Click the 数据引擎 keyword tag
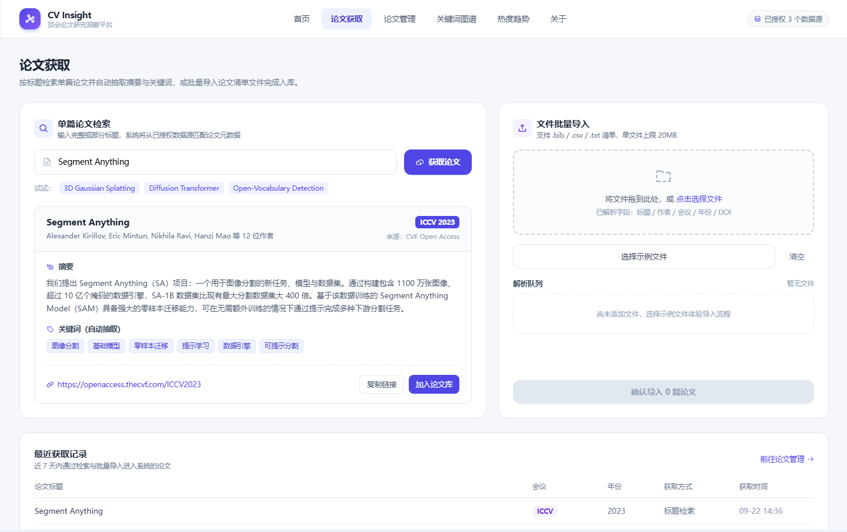 tap(237, 346)
